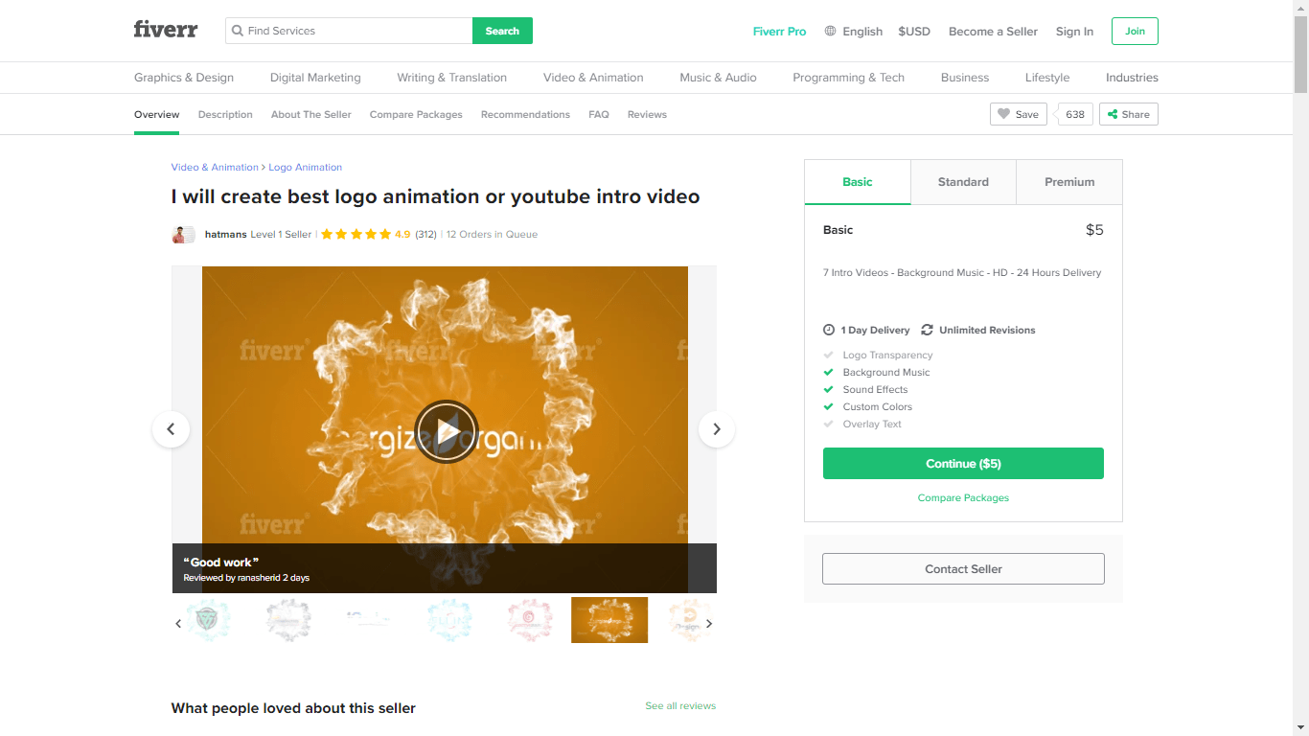Click the Logo Transparency grey checkmark
The width and height of the screenshot is (1309, 736).
(x=829, y=355)
